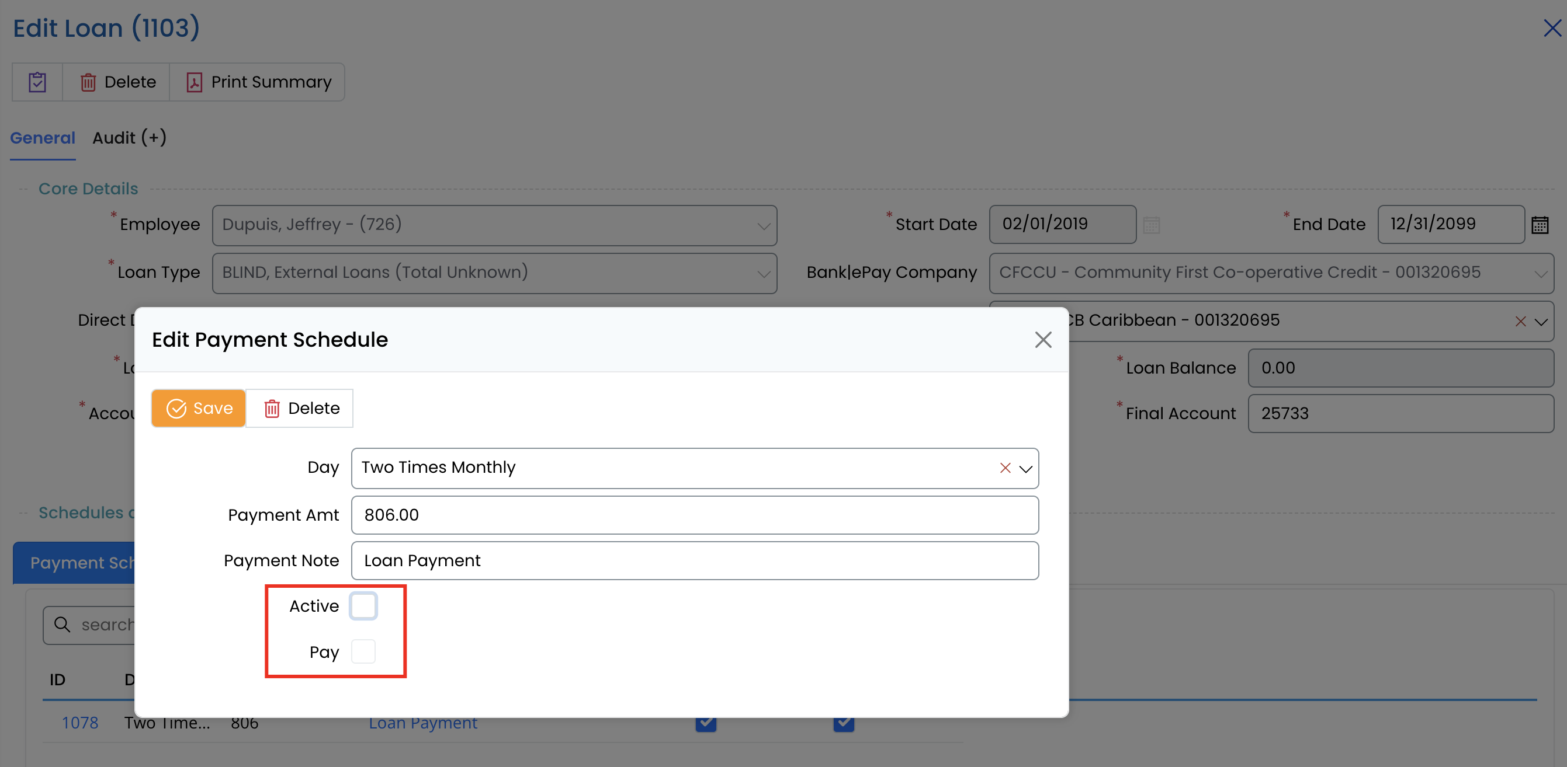Screen dimensions: 1567x767
Task: Click the Print Summary PDF icon
Action: [x=194, y=82]
